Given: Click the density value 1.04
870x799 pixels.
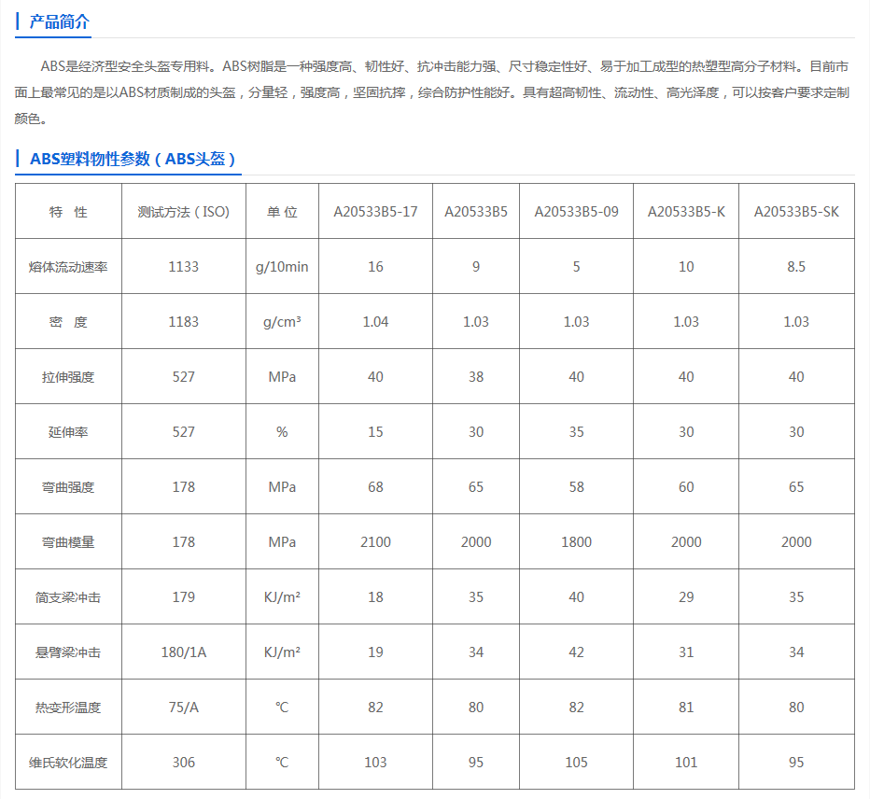Looking at the screenshot, I should tap(375, 322).
